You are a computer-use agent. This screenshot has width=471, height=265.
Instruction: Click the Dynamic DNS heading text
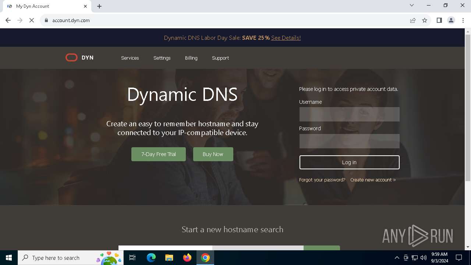(182, 95)
